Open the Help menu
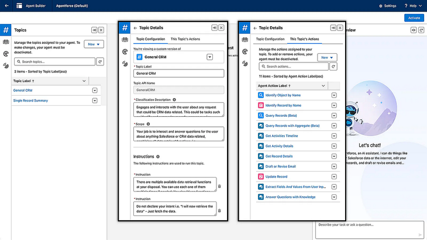The width and height of the screenshot is (427, 240). point(413,5)
